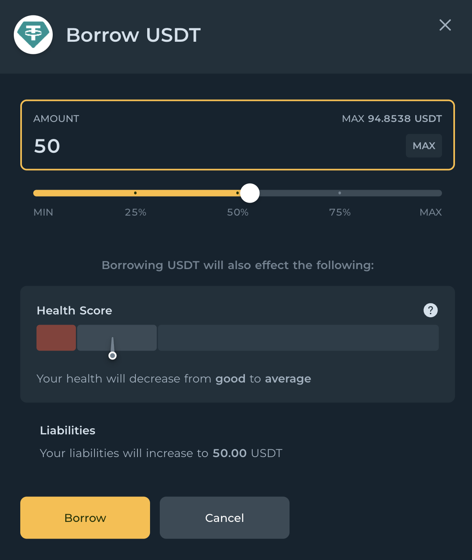Select the MAX label under the slider
The image size is (472, 560).
pyautogui.click(x=430, y=212)
